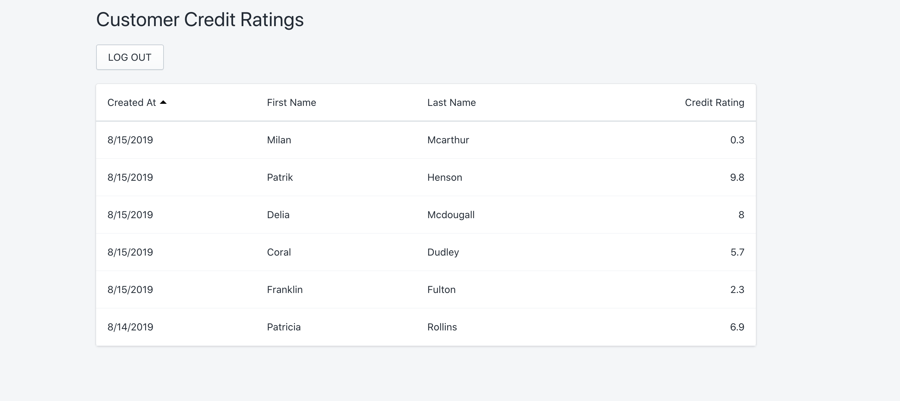The image size is (900, 401).
Task: Click the sort arrow beside Created At
Action: click(163, 102)
